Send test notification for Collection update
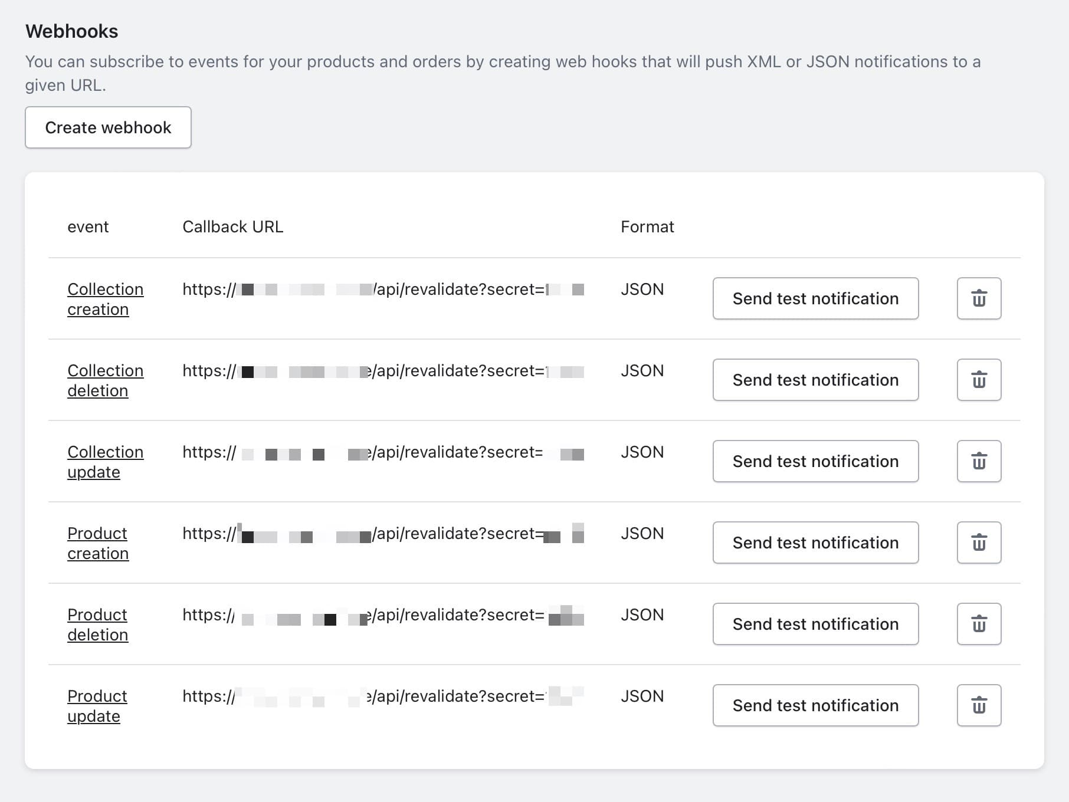This screenshot has width=1069, height=802. (x=815, y=461)
